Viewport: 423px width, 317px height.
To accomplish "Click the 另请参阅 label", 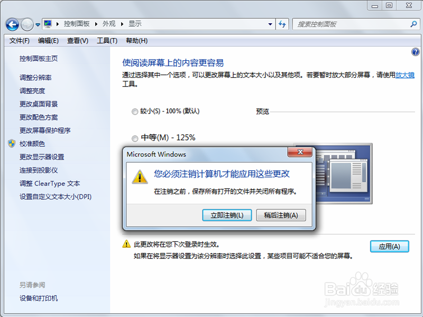I will [32, 285].
